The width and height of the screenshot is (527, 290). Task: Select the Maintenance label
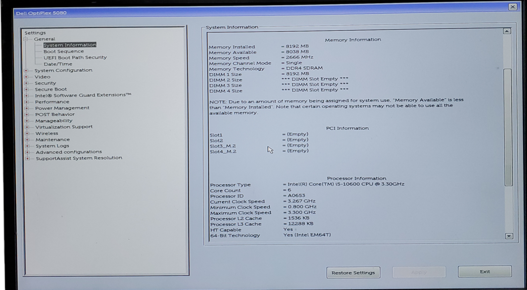(x=53, y=140)
